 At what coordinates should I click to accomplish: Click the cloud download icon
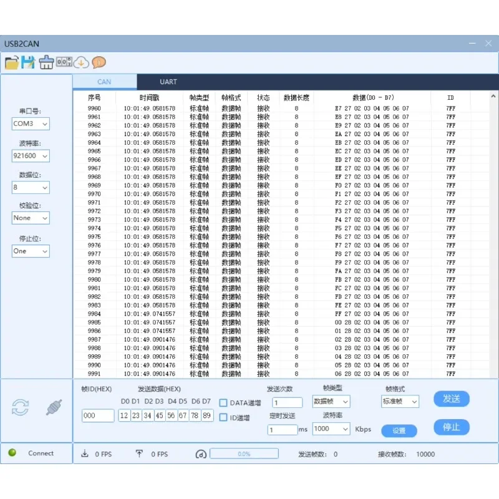coord(81,62)
